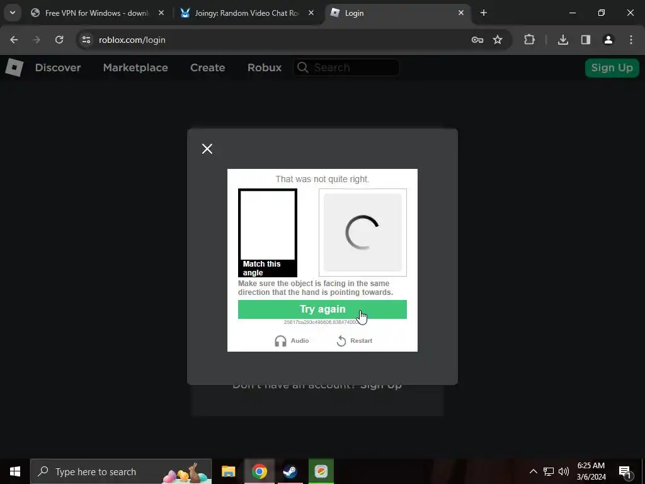Close the Joingy tab
This screenshot has height=484, width=645.
[311, 13]
